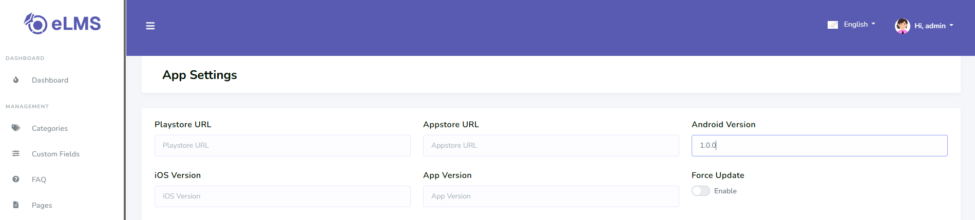This screenshot has width=975, height=220.
Task: Open the English language dropdown
Action: click(859, 24)
